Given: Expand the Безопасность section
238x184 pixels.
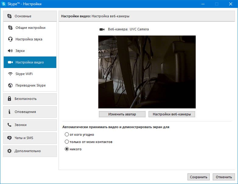Looking at the screenshot, I should 30,99.
